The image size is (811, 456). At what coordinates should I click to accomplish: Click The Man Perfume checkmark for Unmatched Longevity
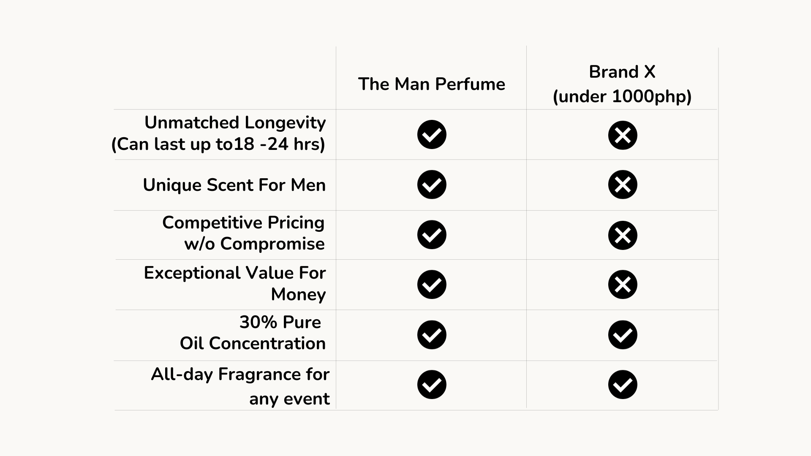click(432, 135)
